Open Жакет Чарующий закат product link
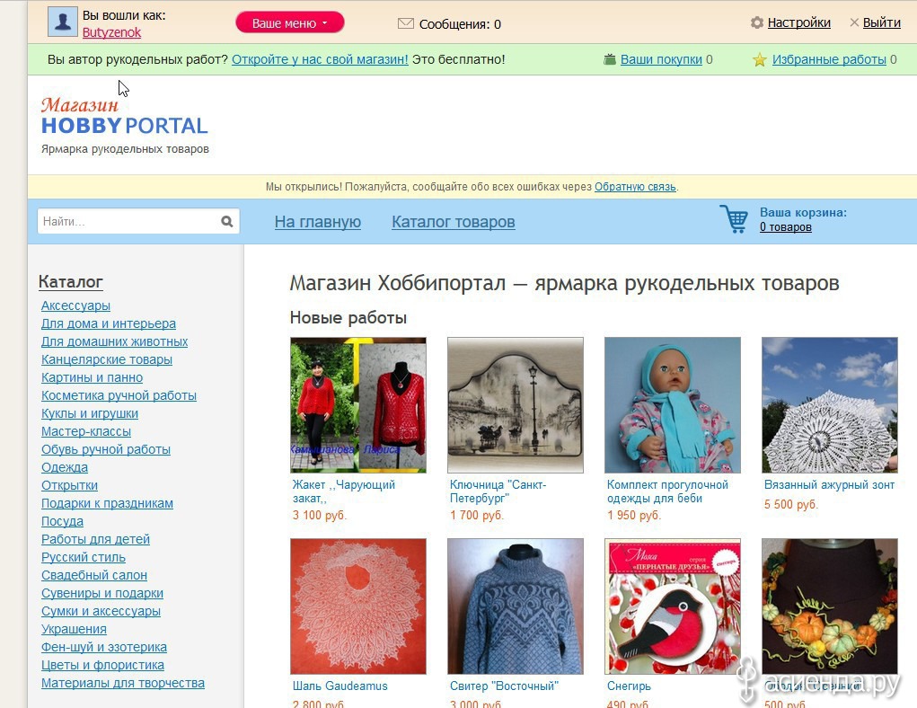Screen dimensions: 917x708 [344, 491]
